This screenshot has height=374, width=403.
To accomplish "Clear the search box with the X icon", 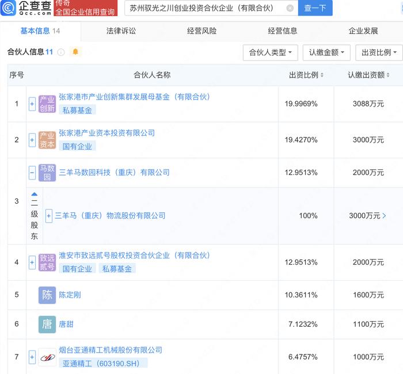I will click(290, 8).
